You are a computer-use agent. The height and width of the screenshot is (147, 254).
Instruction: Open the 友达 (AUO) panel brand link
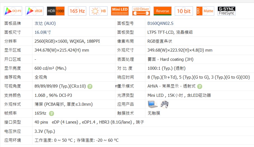pyautogui.click(x=45, y=23)
